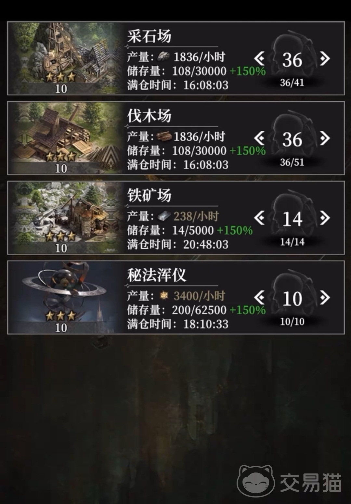Select the 秘法浑仪 title text
This screenshot has height=504, width=351.
pos(157,275)
